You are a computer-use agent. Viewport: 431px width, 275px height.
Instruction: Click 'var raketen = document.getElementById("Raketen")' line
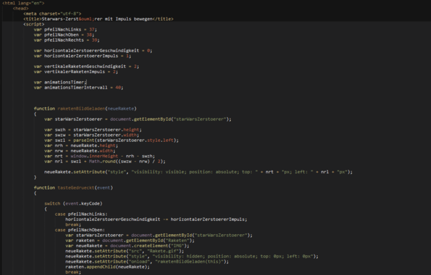click(x=130, y=241)
